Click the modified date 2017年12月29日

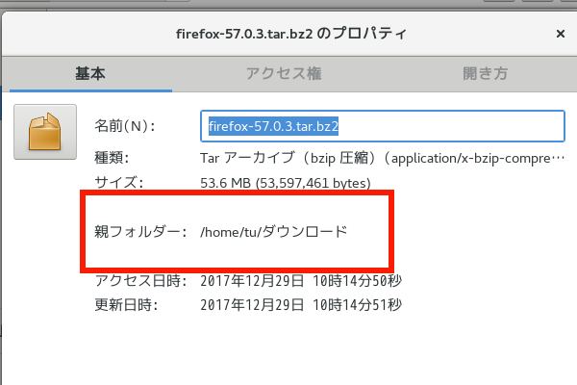pyautogui.click(x=254, y=305)
